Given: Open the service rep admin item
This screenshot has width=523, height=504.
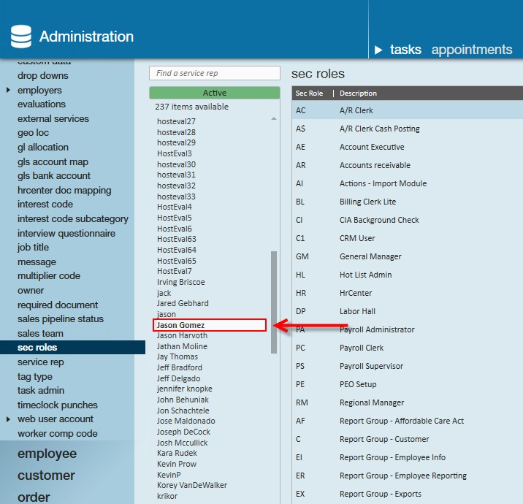Looking at the screenshot, I should point(40,362).
